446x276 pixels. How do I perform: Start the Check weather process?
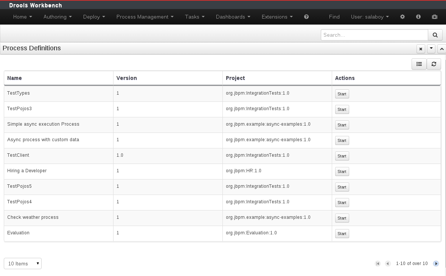click(342, 218)
